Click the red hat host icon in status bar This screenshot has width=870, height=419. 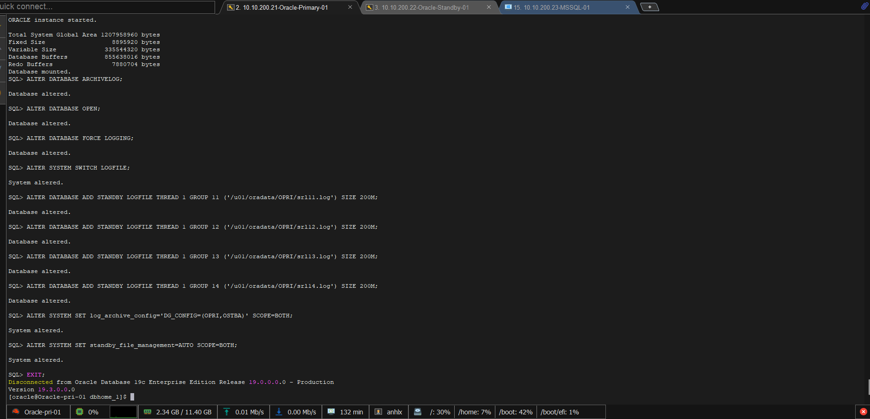(x=16, y=412)
